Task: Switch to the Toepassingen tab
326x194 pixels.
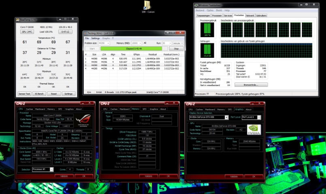Action: 203,16
